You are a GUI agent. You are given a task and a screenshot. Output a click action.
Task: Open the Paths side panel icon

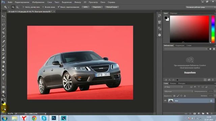coord(160,29)
